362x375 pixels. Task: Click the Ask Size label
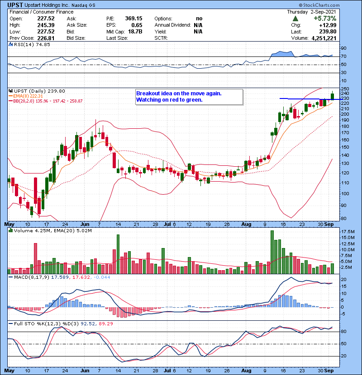click(77, 25)
